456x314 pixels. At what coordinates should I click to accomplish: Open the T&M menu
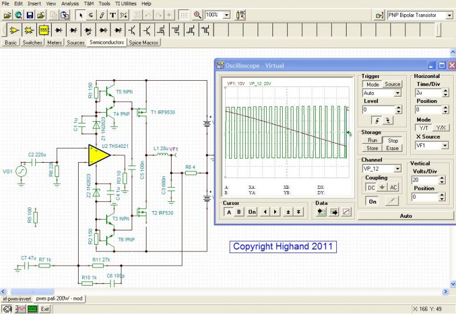point(89,3)
